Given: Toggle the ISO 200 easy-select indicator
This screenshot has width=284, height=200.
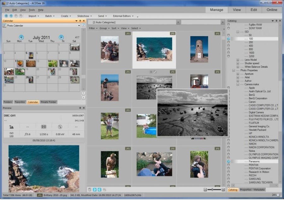Looking at the screenshot, I should 228,42.
